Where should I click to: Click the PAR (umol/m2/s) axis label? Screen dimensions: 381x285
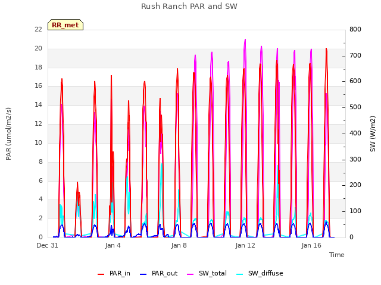[x=8, y=134]
